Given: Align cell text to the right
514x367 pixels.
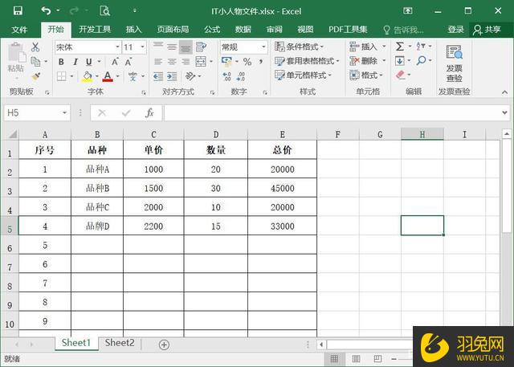Looking at the screenshot, I should (186, 62).
